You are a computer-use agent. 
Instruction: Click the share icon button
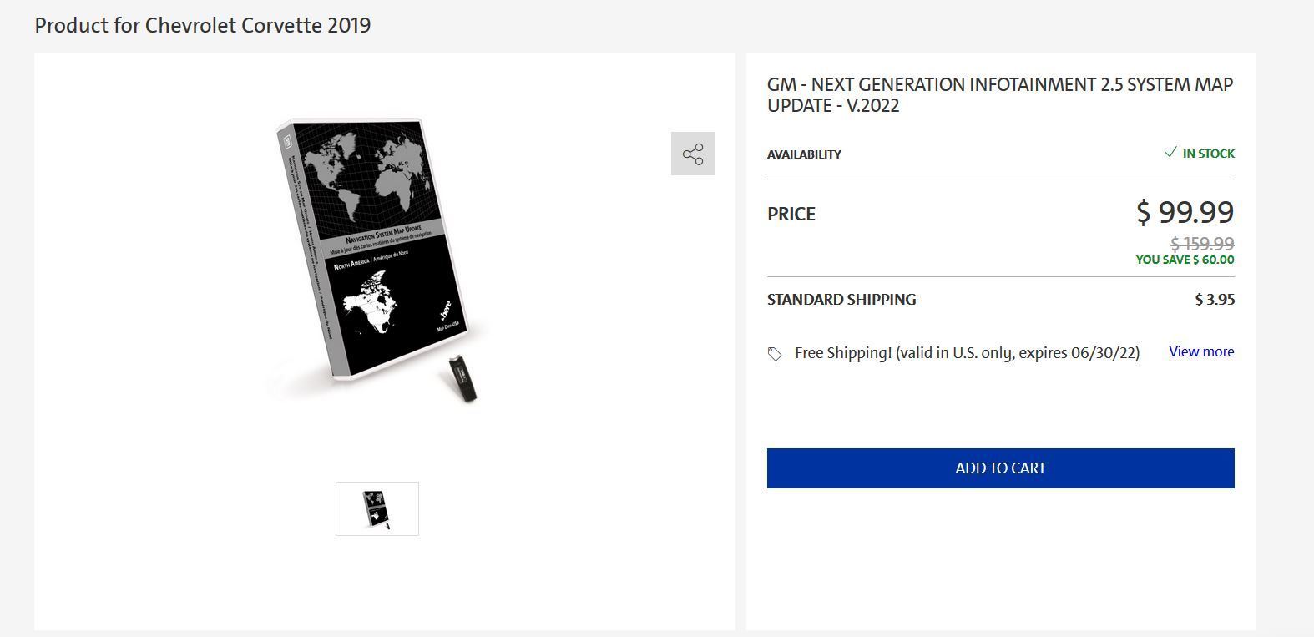pos(693,154)
